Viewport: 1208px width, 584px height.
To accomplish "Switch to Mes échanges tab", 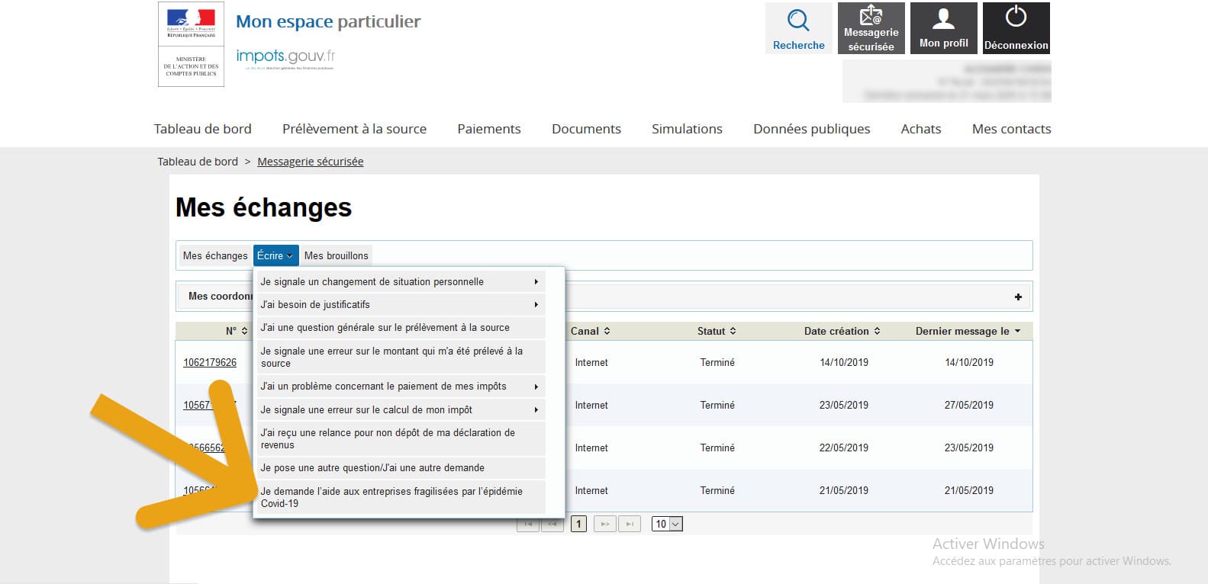I will [215, 255].
